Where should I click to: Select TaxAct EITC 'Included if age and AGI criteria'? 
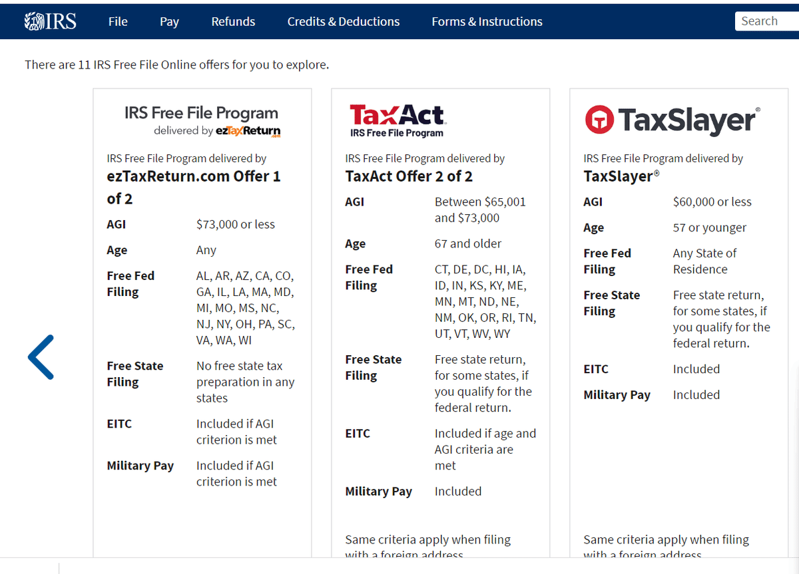coord(485,450)
